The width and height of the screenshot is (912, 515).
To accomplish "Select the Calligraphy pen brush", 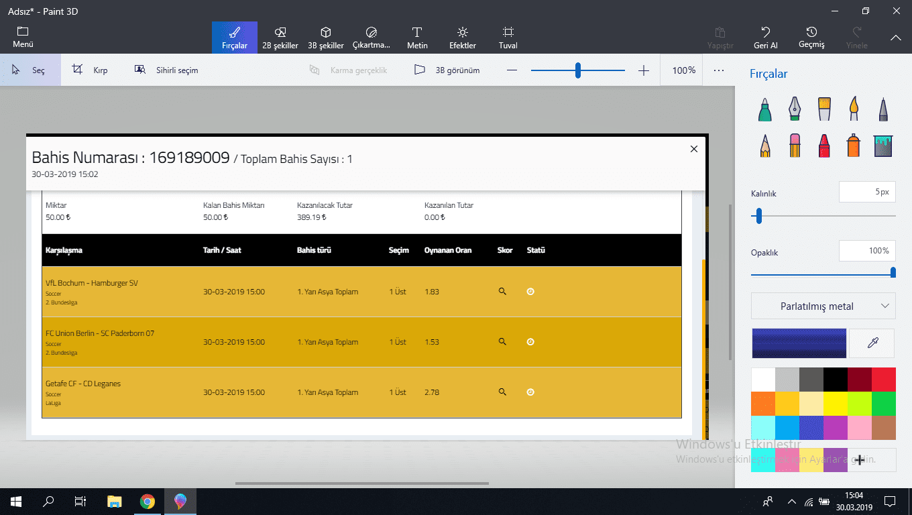I will pos(795,109).
